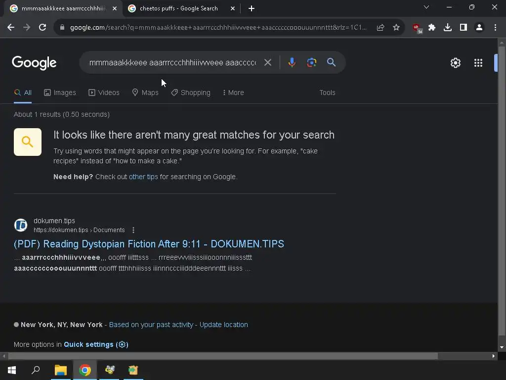Click the 'Update location' link
This screenshot has height=380, width=506.
(224, 325)
